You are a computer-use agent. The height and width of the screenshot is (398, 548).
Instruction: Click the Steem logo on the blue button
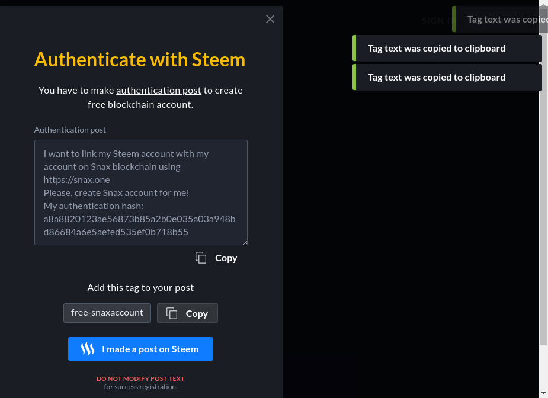(88, 349)
